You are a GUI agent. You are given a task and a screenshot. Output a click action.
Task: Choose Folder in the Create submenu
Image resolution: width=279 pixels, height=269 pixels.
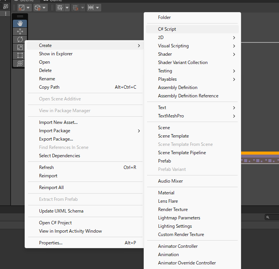coord(192,17)
